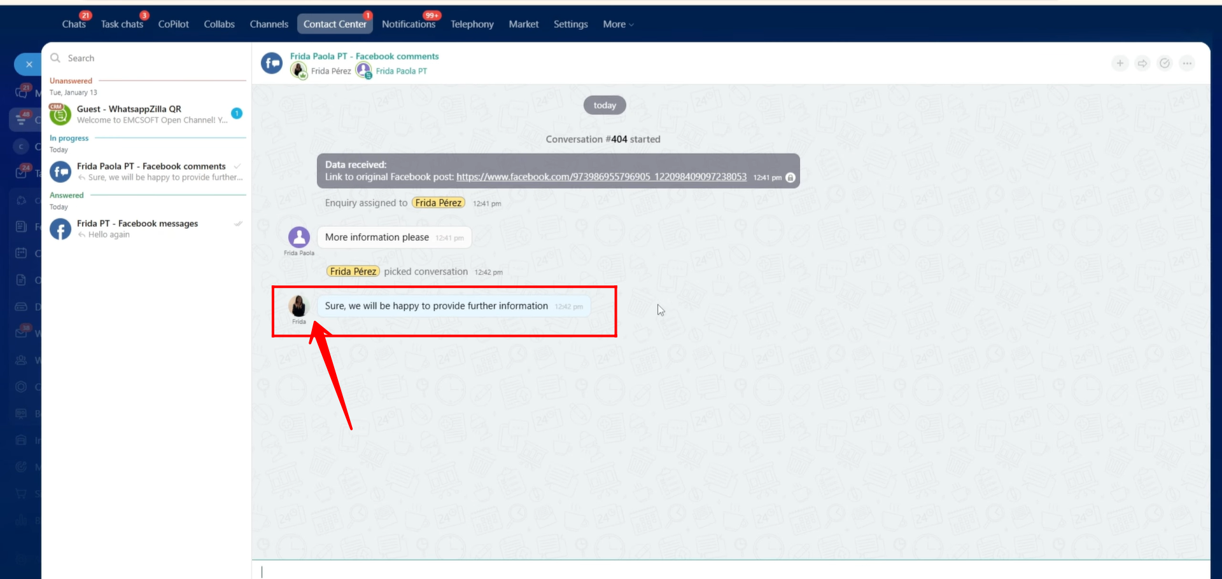Click lock icon on Data received message
1222x579 pixels.
(790, 177)
